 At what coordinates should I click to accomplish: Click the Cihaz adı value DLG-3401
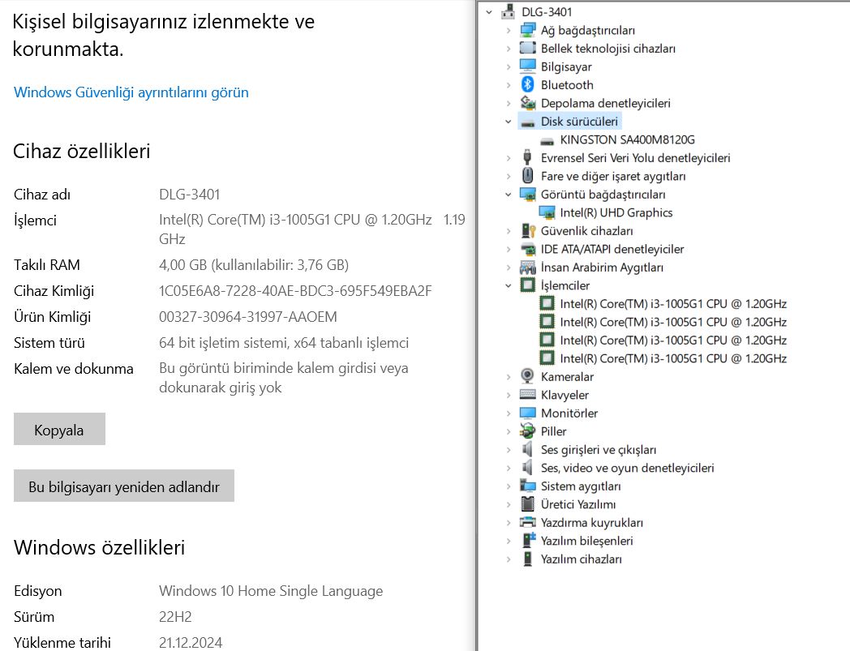tap(189, 195)
